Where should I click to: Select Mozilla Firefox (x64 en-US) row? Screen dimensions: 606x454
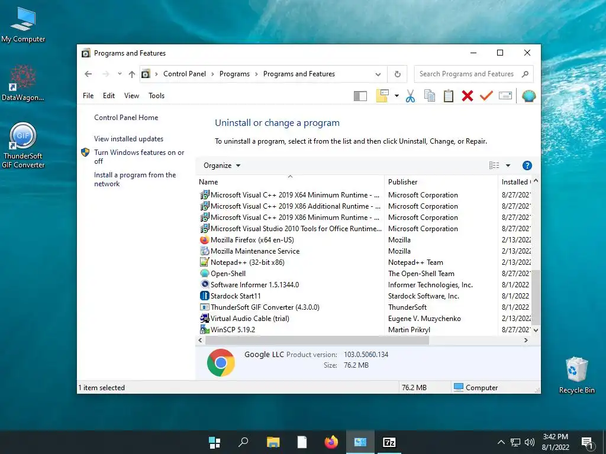click(x=365, y=240)
